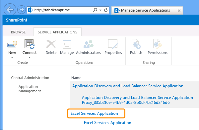Open the highlighted Excel Services Application link
The image size is (199, 130).
94,113
